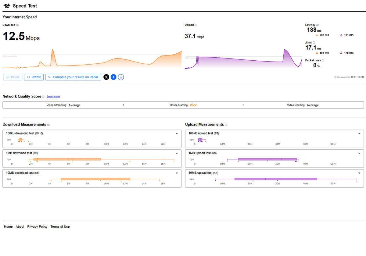The width and height of the screenshot is (366, 256).
Task: Click the 10MB download test (6/6) label
Action: (23, 173)
